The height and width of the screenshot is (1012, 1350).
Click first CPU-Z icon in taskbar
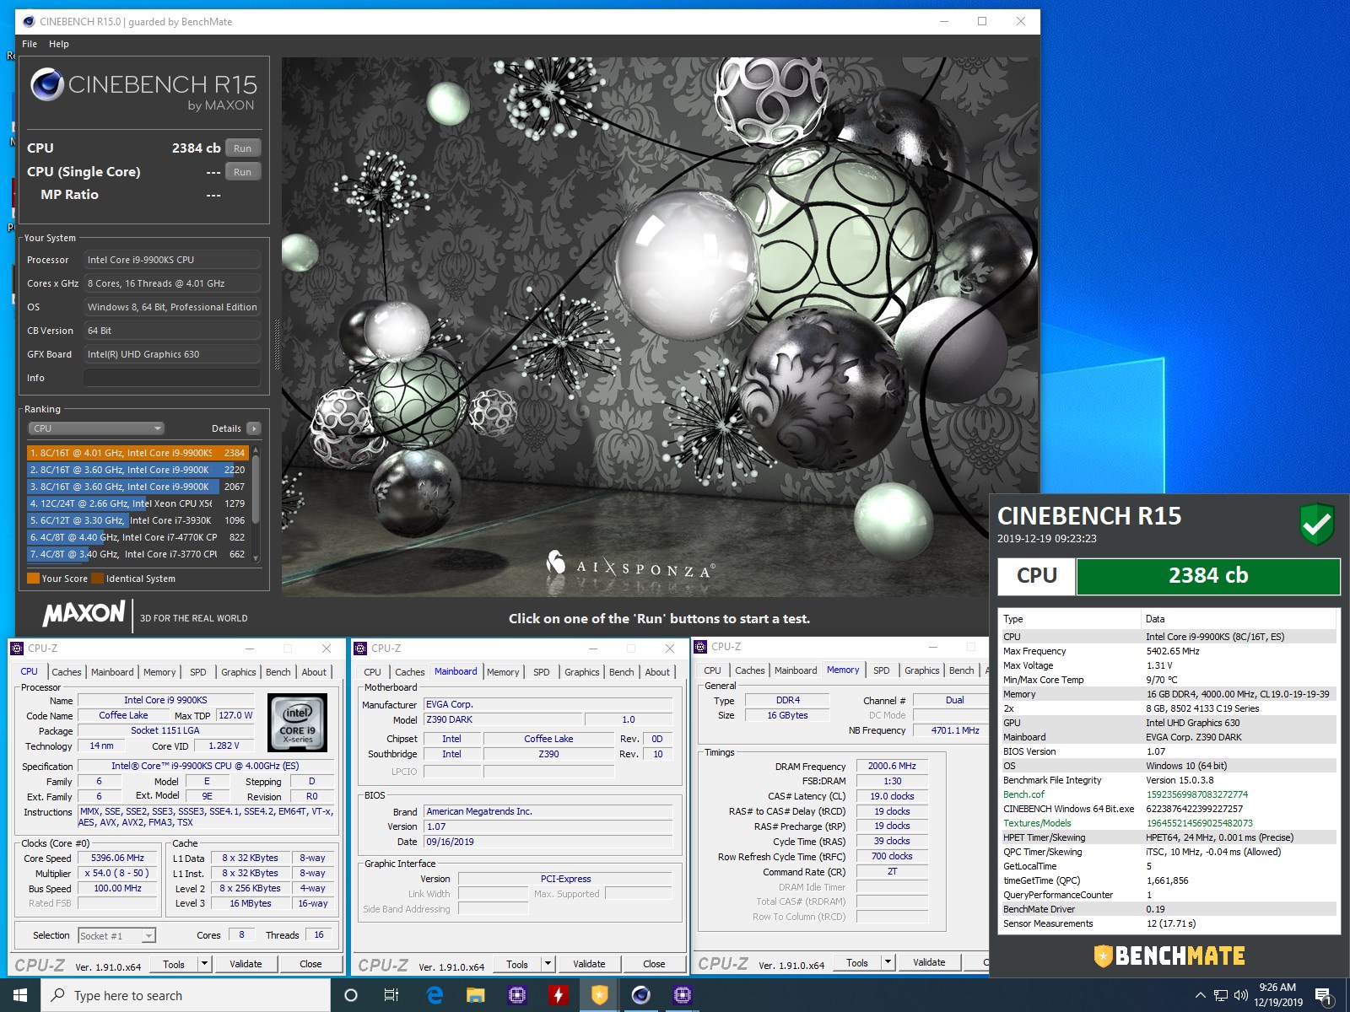coord(517,995)
